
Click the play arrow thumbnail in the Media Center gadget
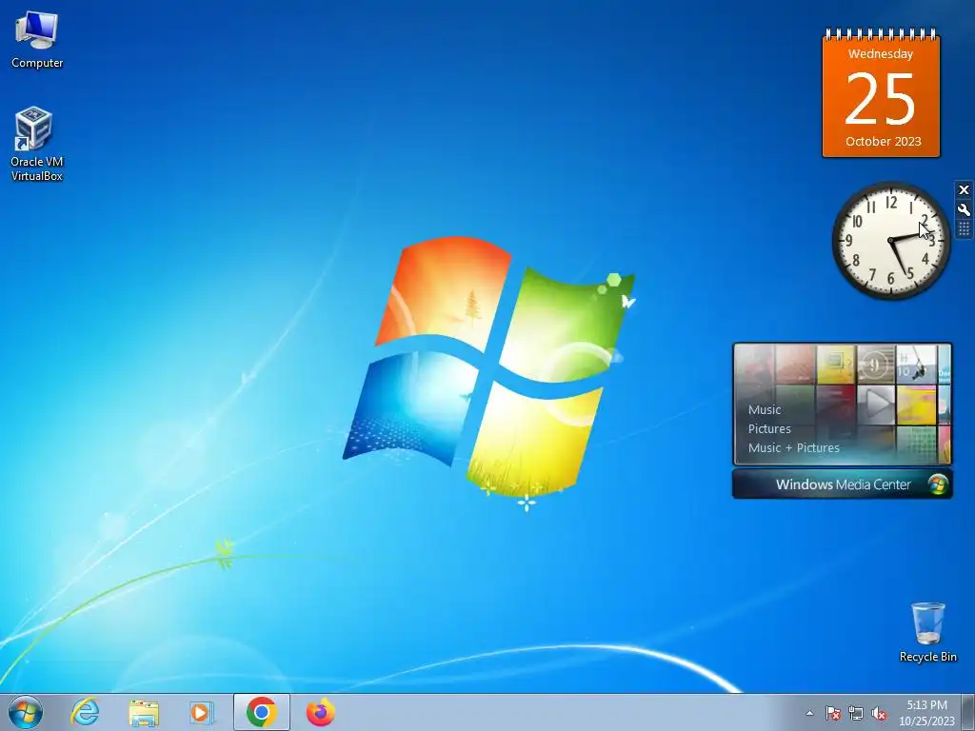point(876,404)
